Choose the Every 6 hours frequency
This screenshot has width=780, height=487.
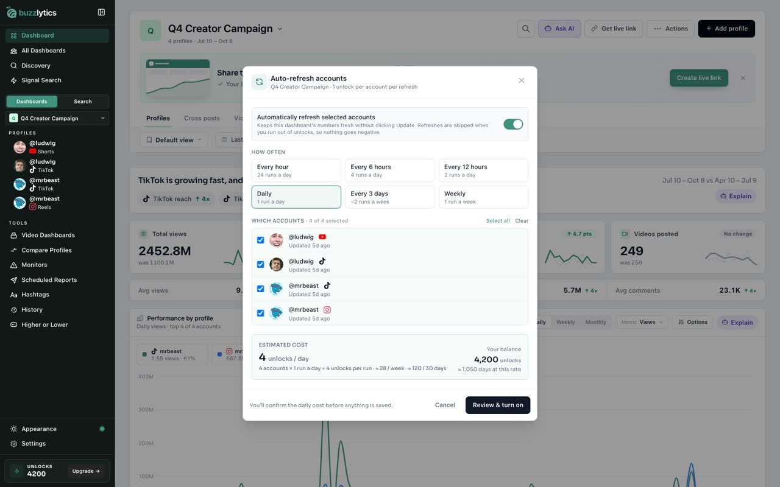pyautogui.click(x=390, y=170)
